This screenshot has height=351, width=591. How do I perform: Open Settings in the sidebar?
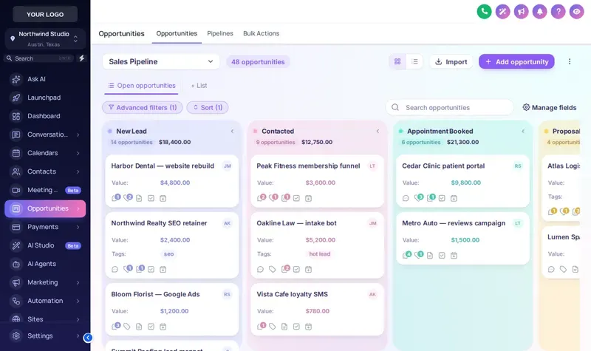click(x=45, y=336)
